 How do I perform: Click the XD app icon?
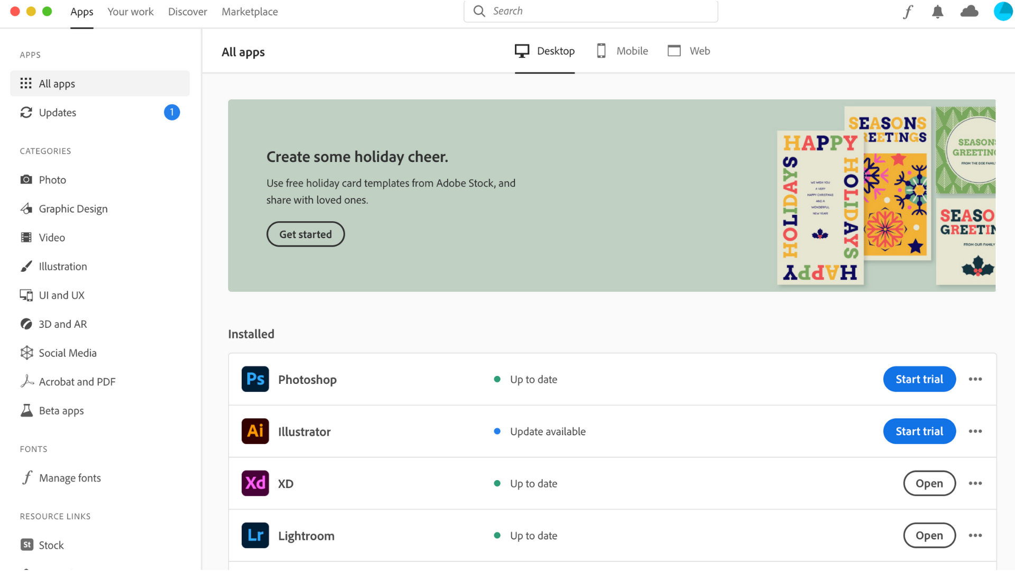click(255, 483)
